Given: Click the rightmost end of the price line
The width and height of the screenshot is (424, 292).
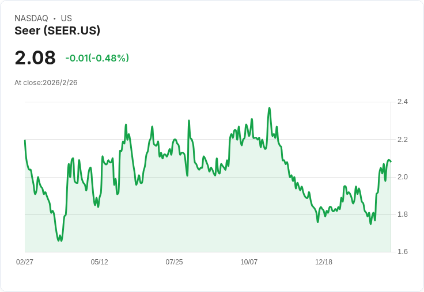Looking at the screenshot, I should click(x=391, y=162).
